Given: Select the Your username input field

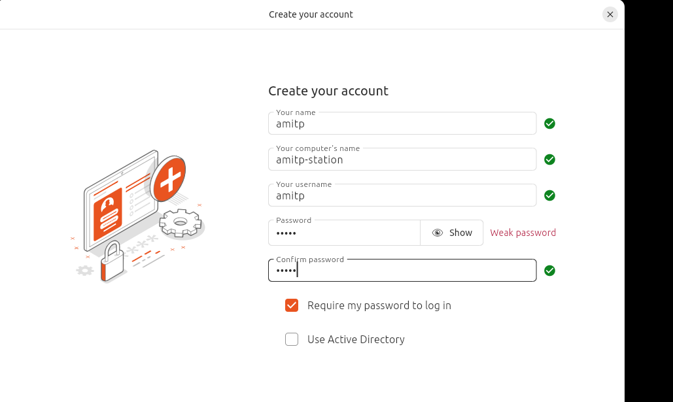Looking at the screenshot, I should (402, 195).
